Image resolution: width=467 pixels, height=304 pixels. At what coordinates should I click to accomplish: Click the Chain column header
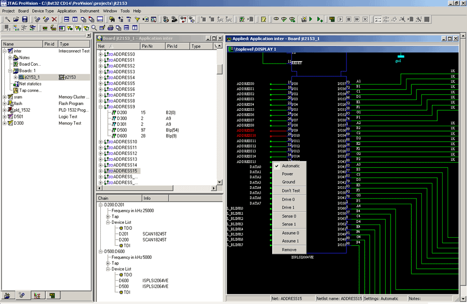(103, 198)
